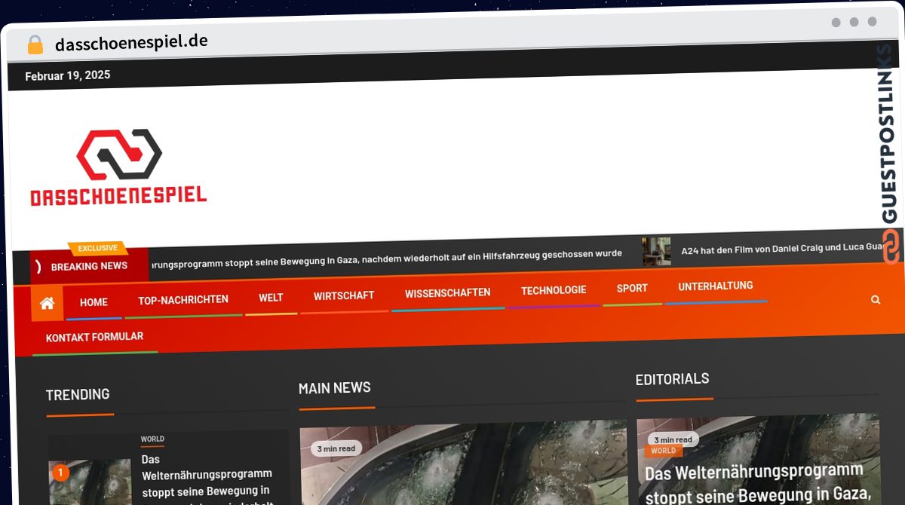Click the 3 min read label in Main News

pyautogui.click(x=336, y=448)
